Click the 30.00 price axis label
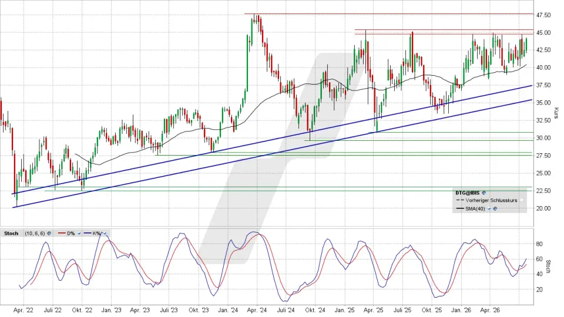This screenshot has height=317, width=564. pyautogui.click(x=543, y=138)
